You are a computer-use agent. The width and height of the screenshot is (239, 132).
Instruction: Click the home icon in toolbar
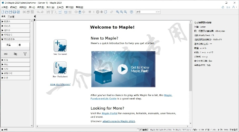point(80,12)
